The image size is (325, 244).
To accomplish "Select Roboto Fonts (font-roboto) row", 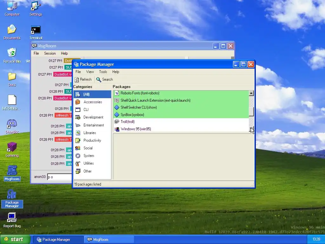I will [x=181, y=93].
